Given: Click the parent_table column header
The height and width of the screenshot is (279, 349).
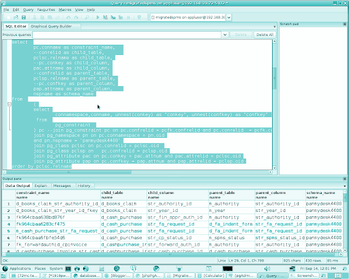Looking at the screenshot, I should tap(232, 195).
